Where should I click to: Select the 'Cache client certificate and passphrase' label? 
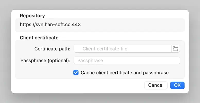(125, 73)
